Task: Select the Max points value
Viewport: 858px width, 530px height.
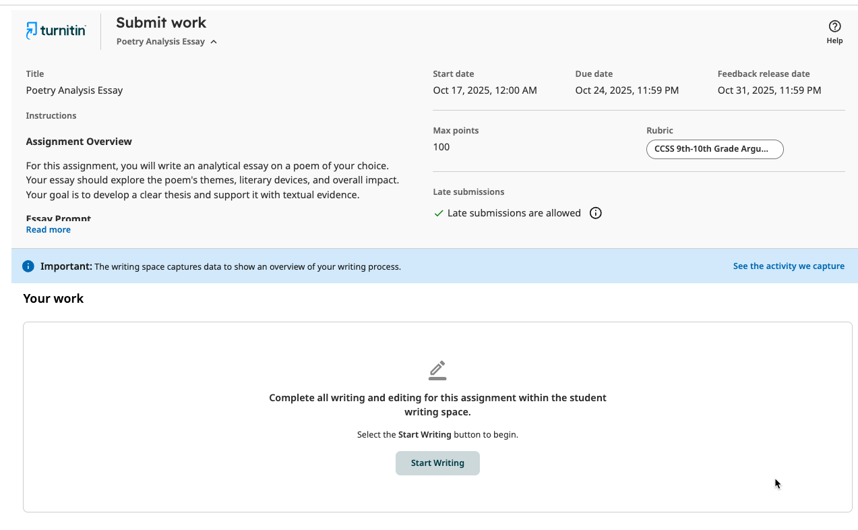Action: click(x=441, y=146)
